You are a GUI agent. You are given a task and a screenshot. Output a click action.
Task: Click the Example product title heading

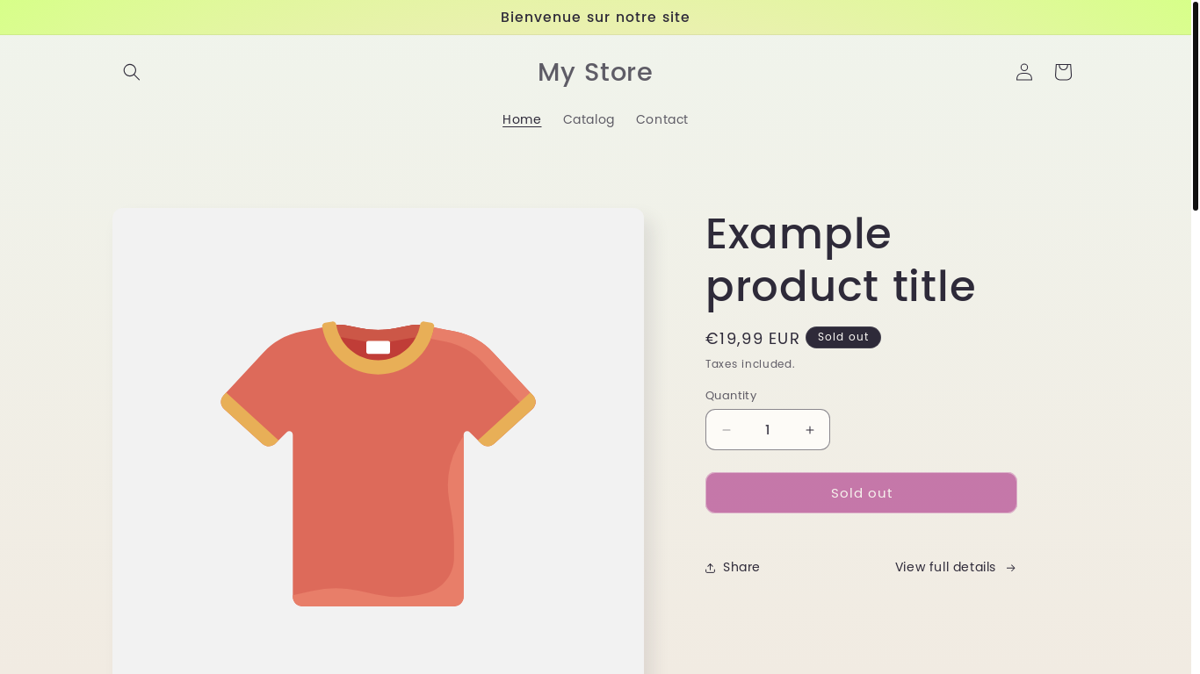point(841,260)
